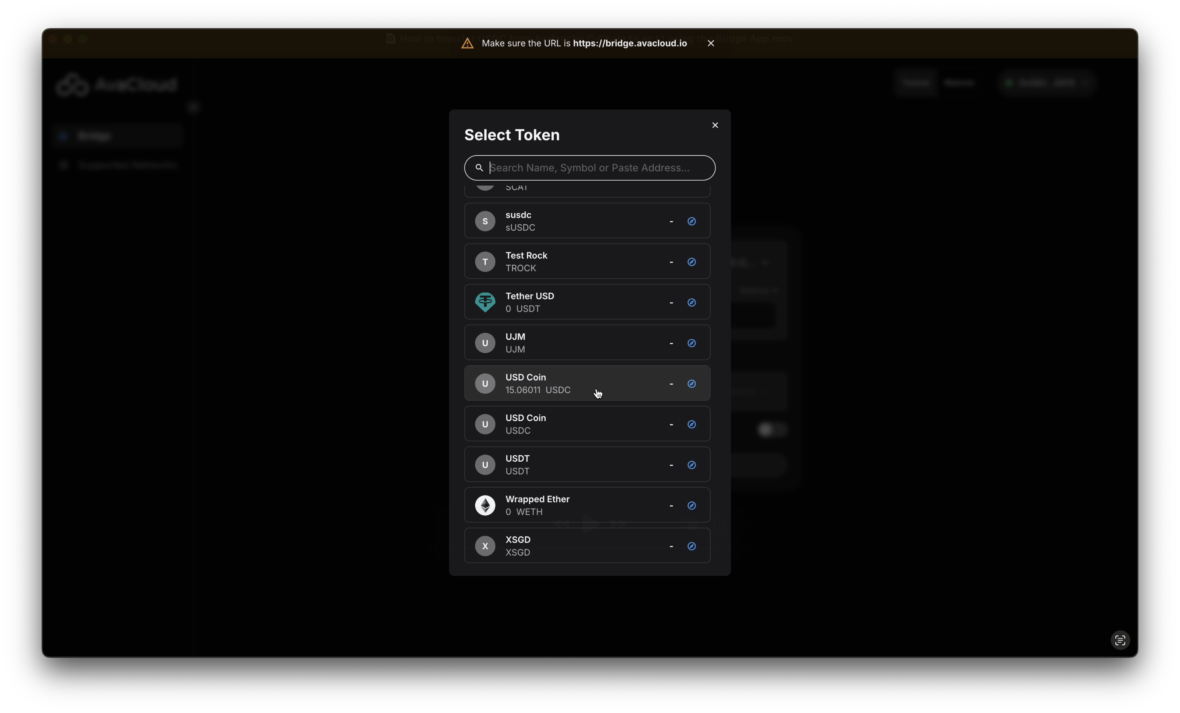Close the Select Token dialog
Image resolution: width=1180 pixels, height=713 pixels.
tap(715, 125)
